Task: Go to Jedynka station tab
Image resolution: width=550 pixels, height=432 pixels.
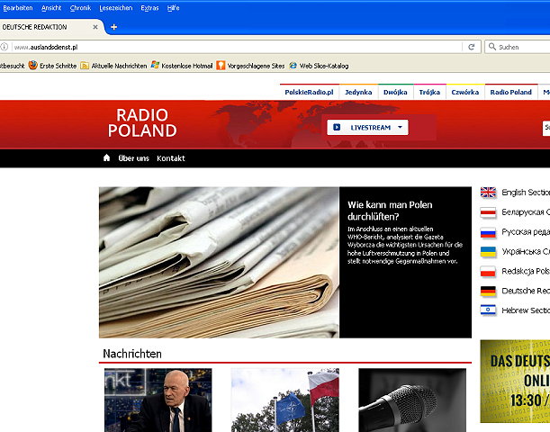Action: [358, 92]
